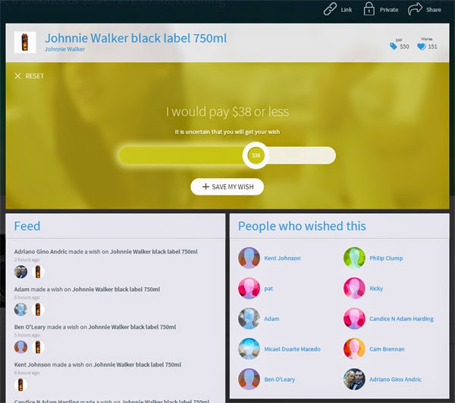Click the $38 slider handle
Viewport: 455px width, 403px height.
tap(256, 155)
